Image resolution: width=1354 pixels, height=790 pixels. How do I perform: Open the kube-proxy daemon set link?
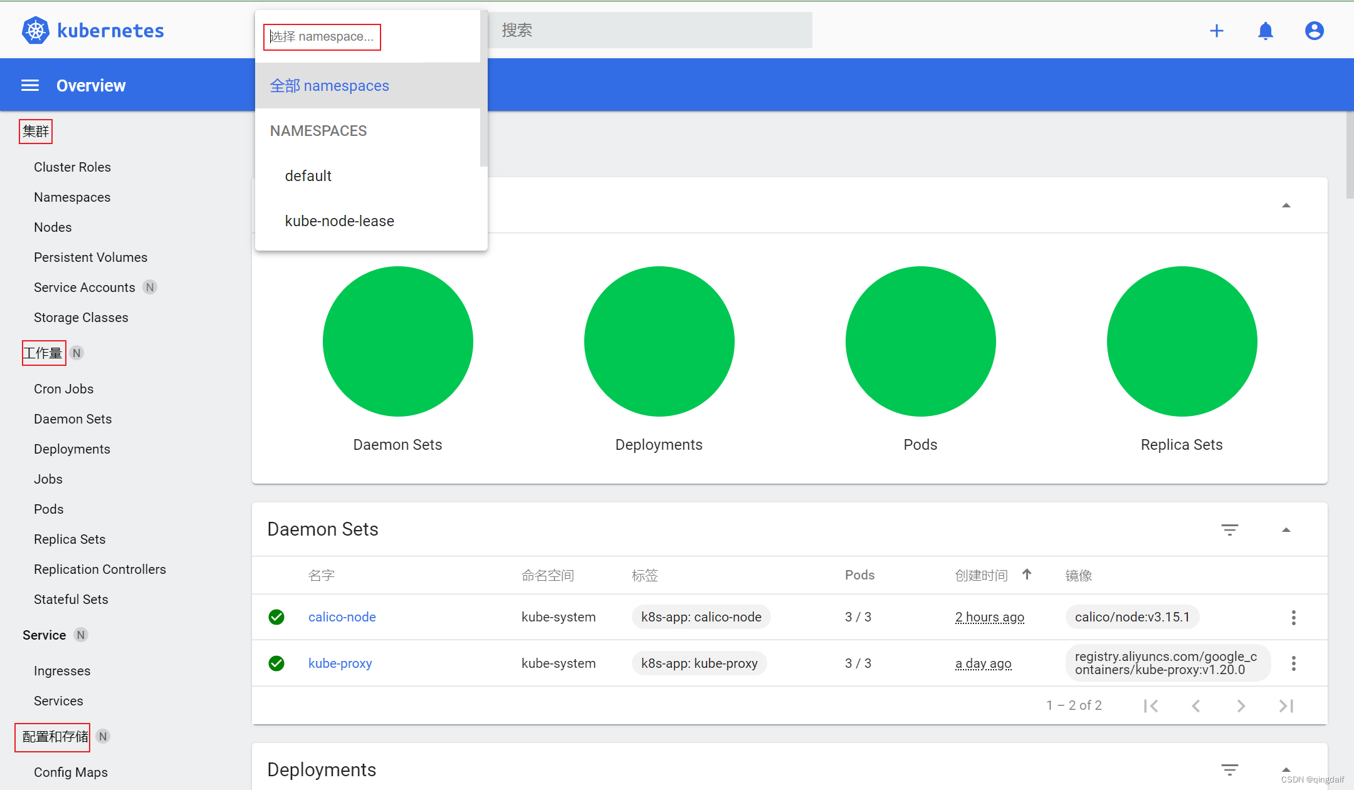coord(340,663)
